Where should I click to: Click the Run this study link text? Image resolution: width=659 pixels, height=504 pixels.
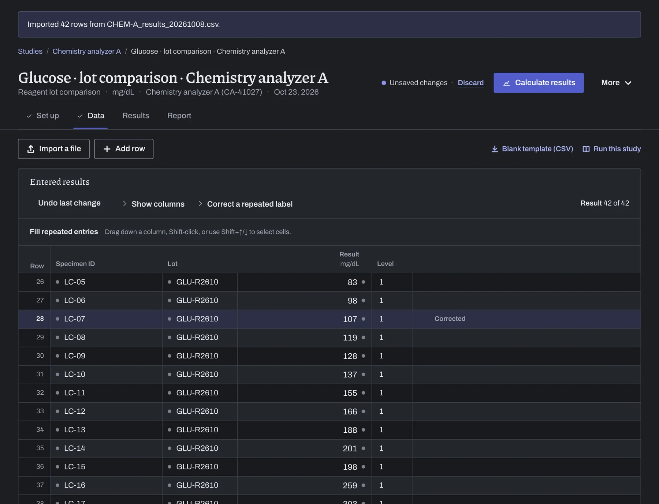(x=617, y=149)
